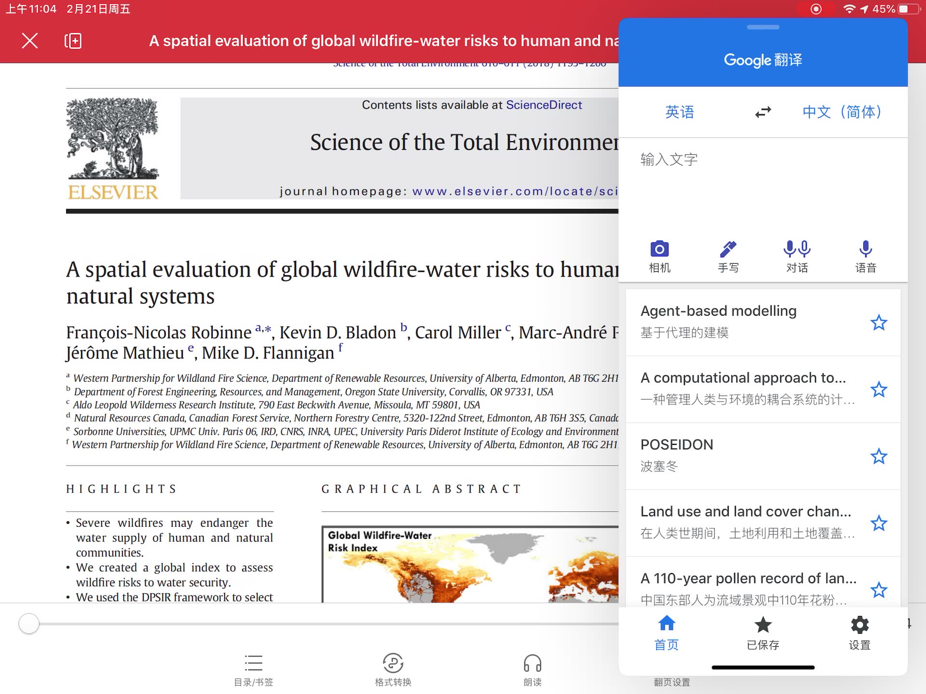Open the source language selector 英语
The image size is (926, 694).
click(680, 112)
